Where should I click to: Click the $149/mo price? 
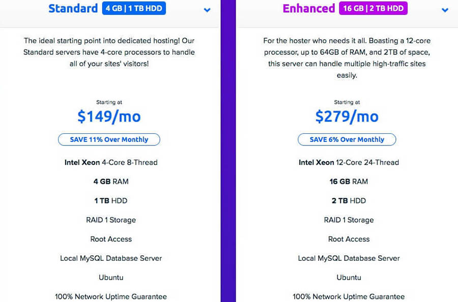[109, 116]
